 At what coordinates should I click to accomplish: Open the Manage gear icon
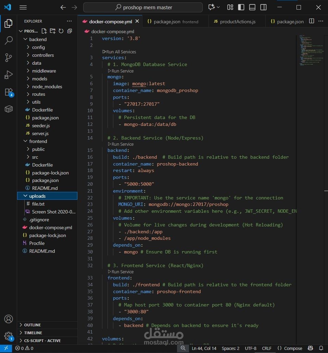(x=9, y=336)
